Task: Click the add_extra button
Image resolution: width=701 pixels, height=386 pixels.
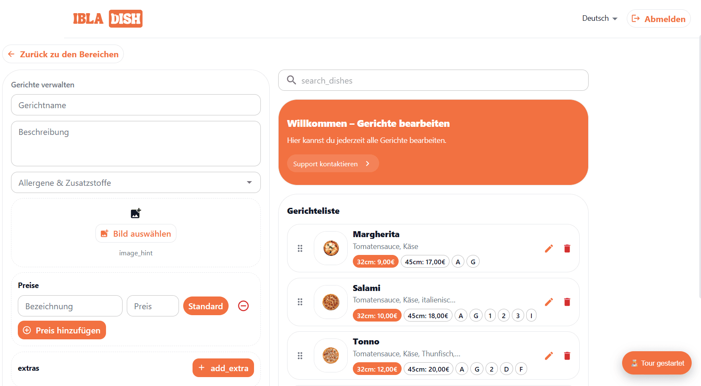Action: point(223,368)
